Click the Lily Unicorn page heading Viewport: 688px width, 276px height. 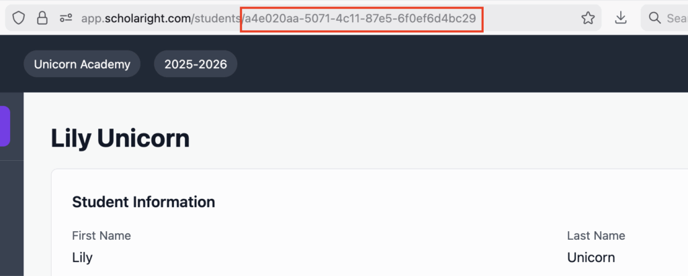tap(120, 139)
